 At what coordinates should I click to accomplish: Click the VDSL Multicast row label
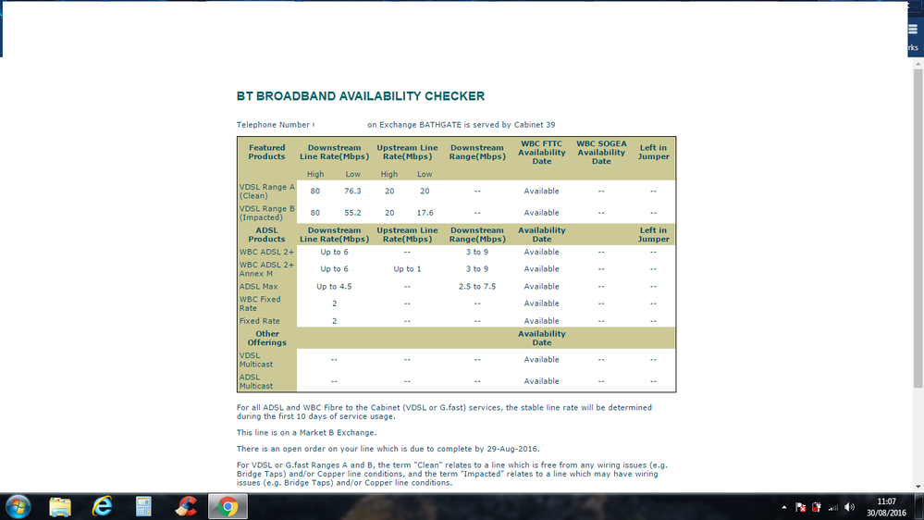tap(256, 360)
